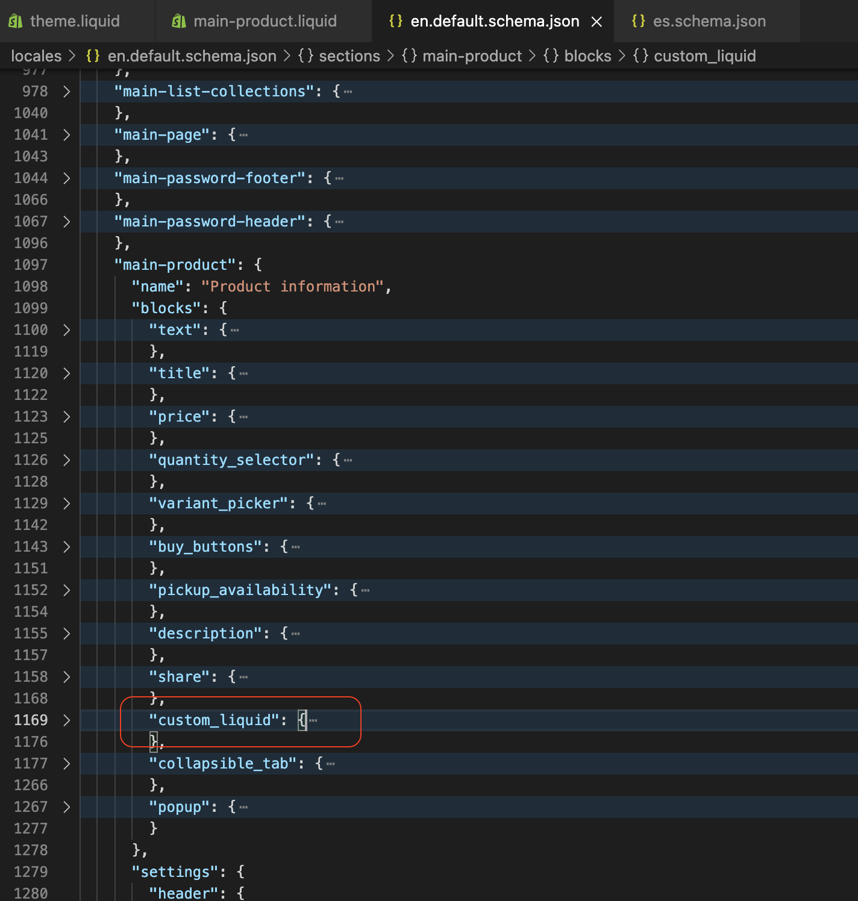Click the Shopify icon on main-product.liquid tab
The width and height of the screenshot is (858, 901).
click(179, 21)
